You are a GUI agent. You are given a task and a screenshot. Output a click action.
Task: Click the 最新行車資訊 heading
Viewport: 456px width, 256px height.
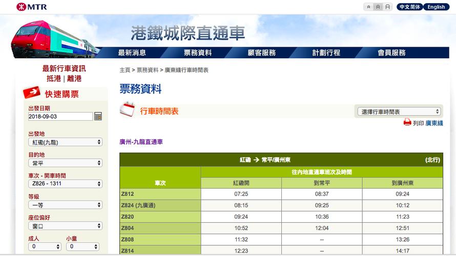pyautogui.click(x=64, y=69)
